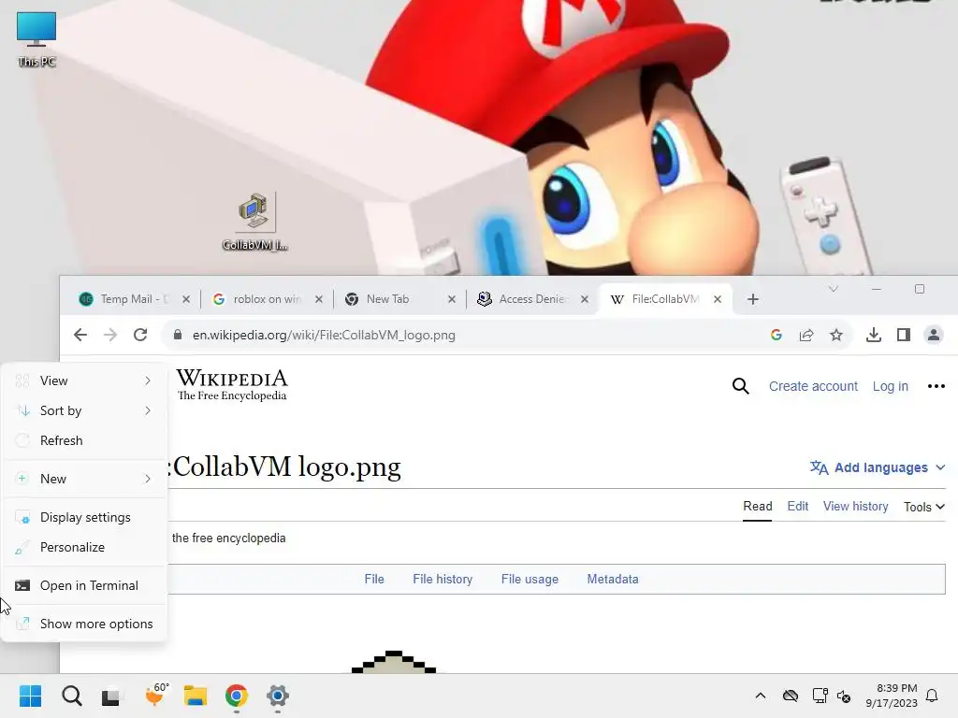Choose Personalize in the context menu

(x=84, y=547)
